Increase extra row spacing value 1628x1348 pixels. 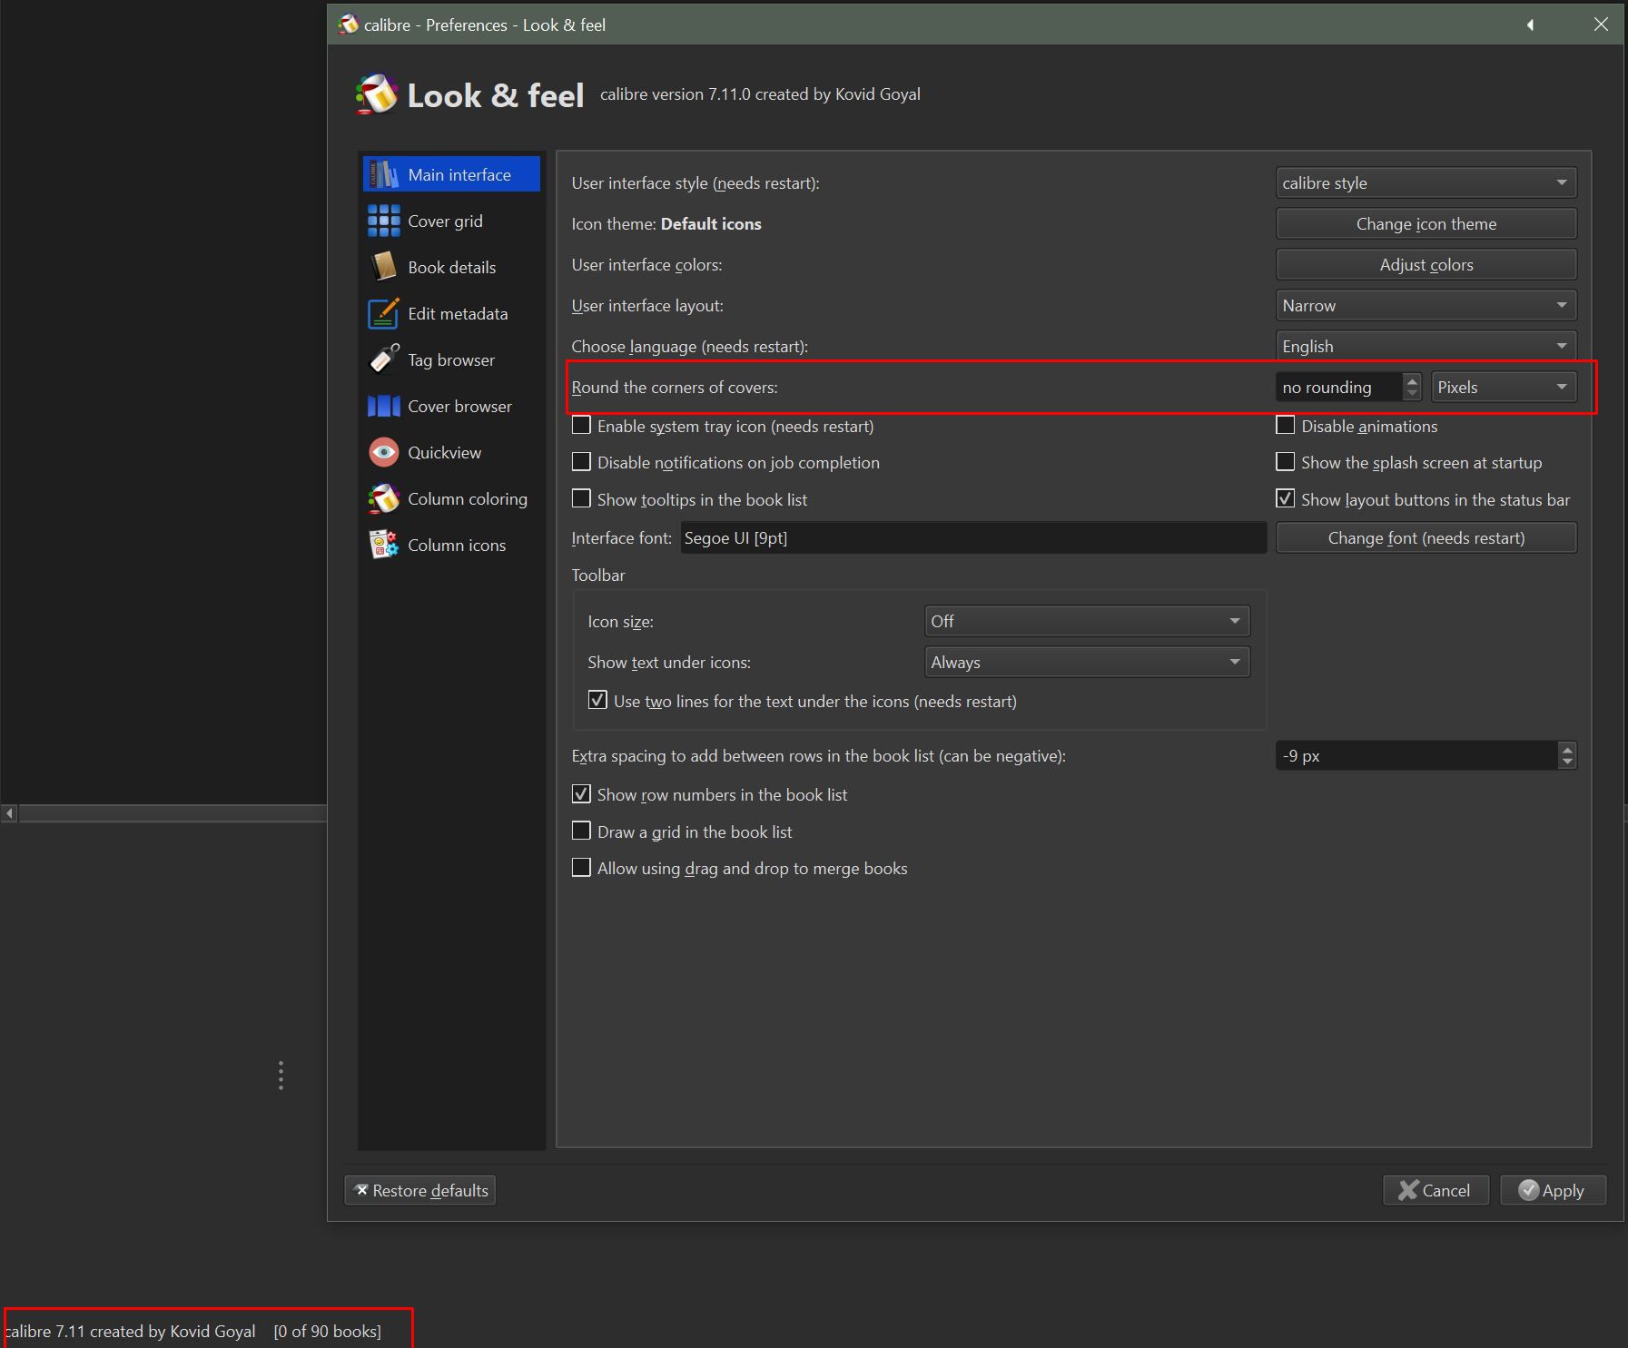click(x=1567, y=749)
